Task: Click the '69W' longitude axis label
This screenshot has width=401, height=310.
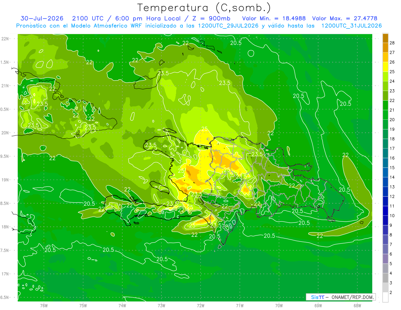Action: (318, 306)
